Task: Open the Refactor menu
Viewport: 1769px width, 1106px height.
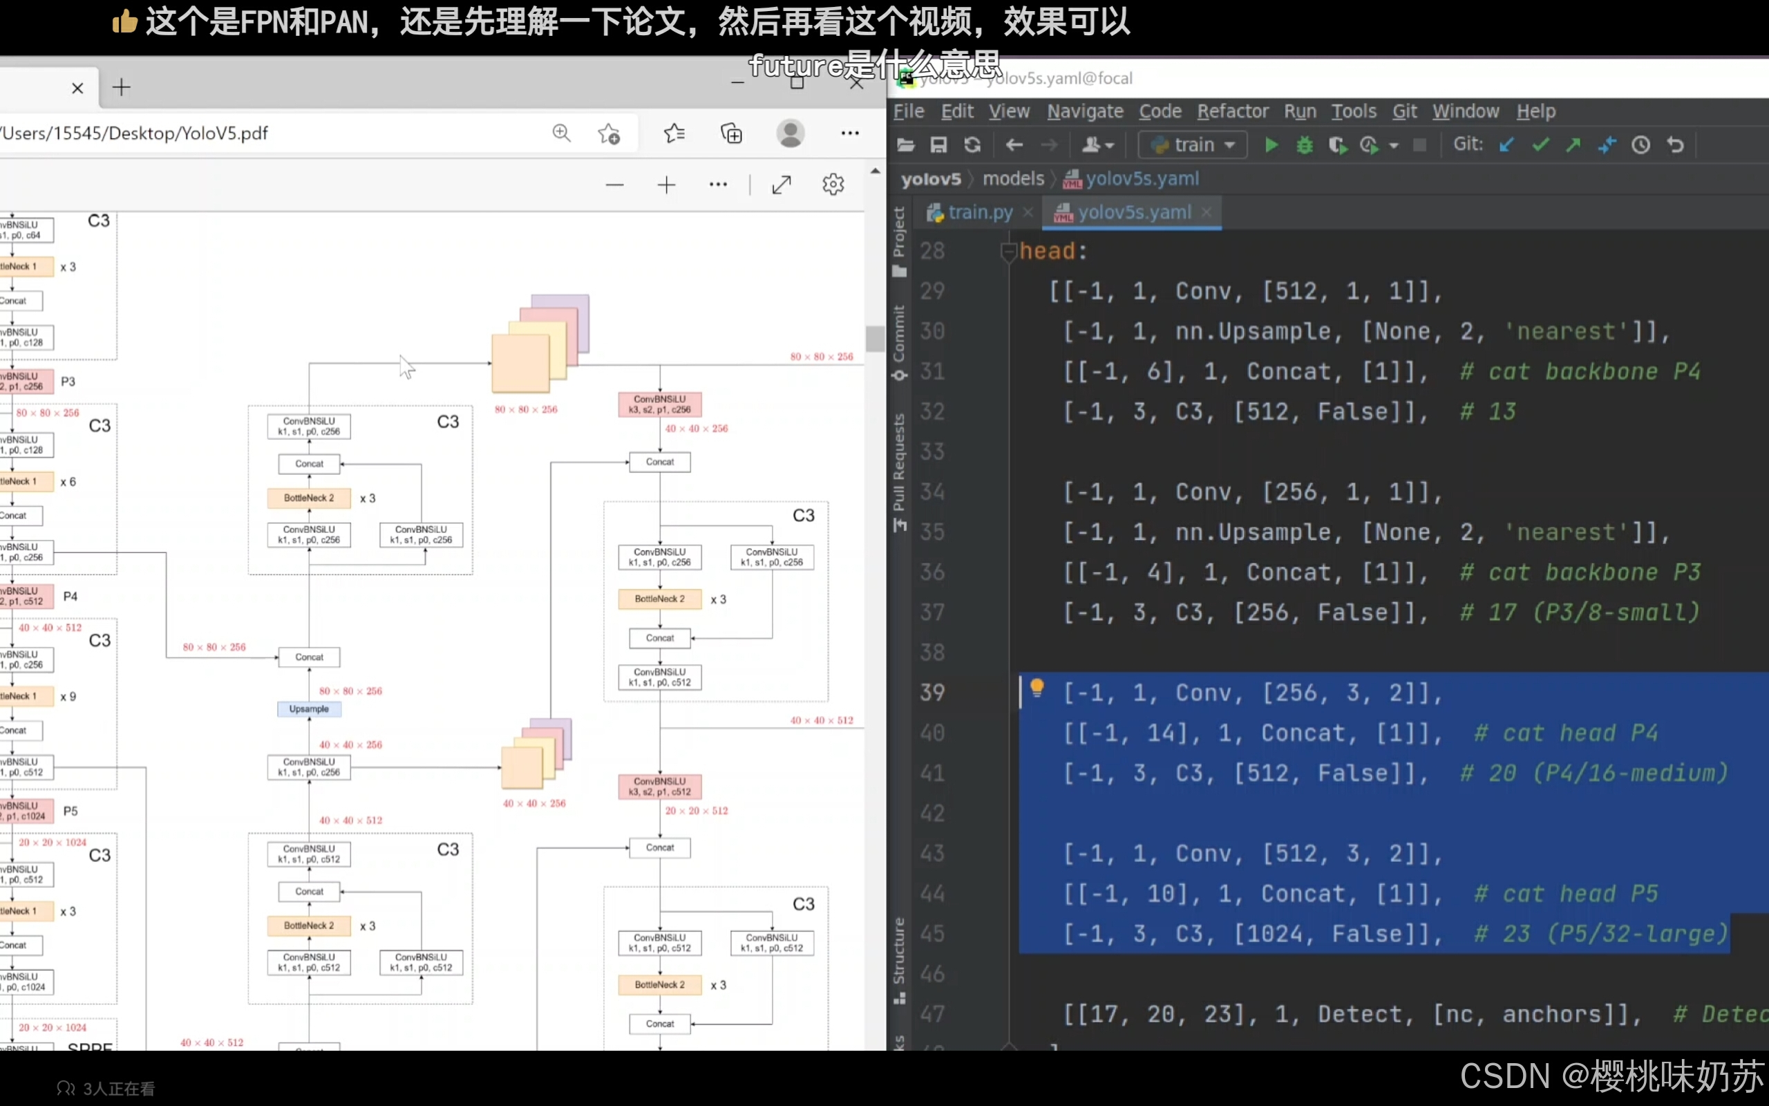Action: [x=1233, y=111]
